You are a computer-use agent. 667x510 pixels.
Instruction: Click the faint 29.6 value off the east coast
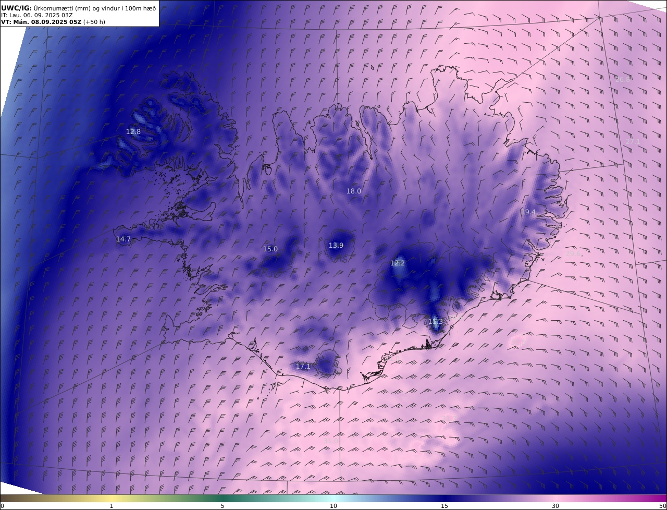pos(573,254)
